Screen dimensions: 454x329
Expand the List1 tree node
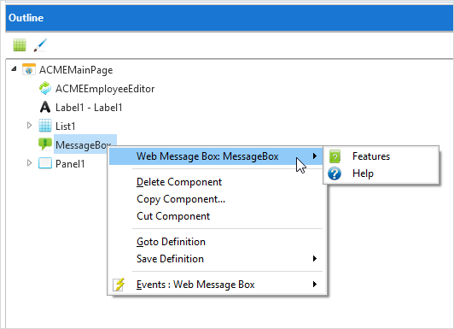pyautogui.click(x=29, y=126)
